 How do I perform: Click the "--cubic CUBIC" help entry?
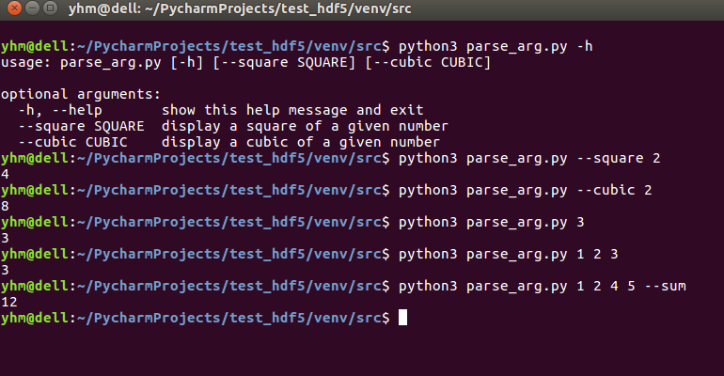click(73, 142)
